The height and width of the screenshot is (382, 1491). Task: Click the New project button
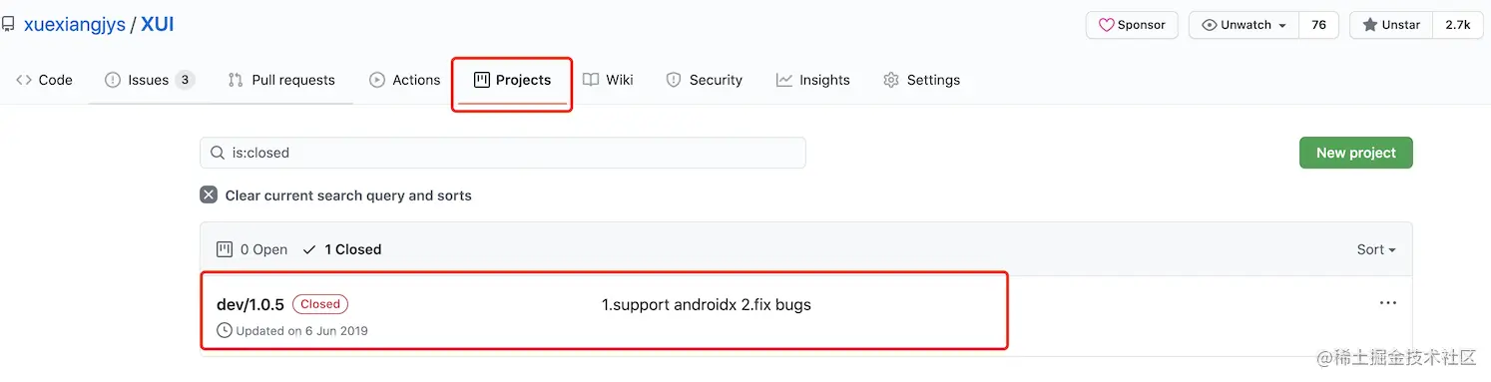pos(1355,153)
